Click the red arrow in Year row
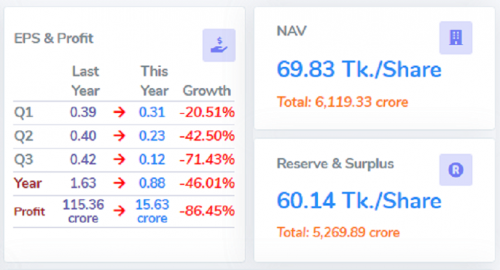Image resolution: width=500 pixels, height=270 pixels. coord(119,183)
